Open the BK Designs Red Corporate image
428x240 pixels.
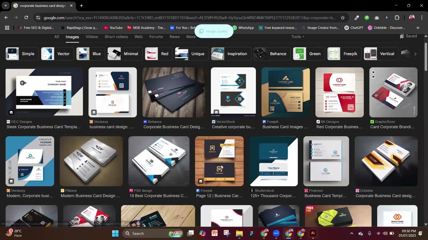click(x=339, y=92)
